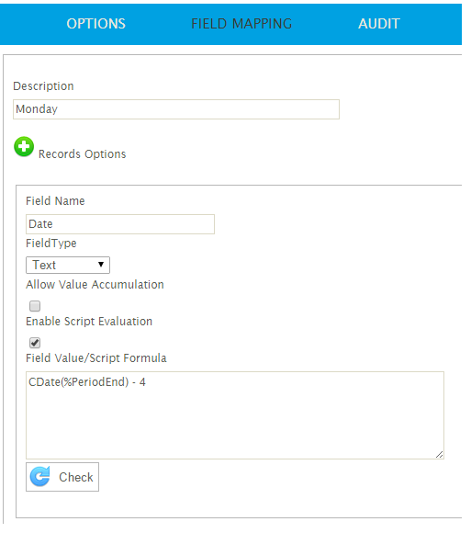
Task: Uncheck the Enable Script Evaluation checkbox
Action: (35, 343)
